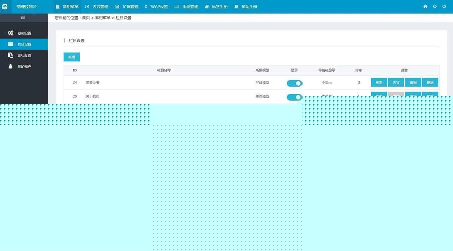Click 常用菜单 in the breadcrumb
Screen dimensions: 453x251
click(103, 18)
